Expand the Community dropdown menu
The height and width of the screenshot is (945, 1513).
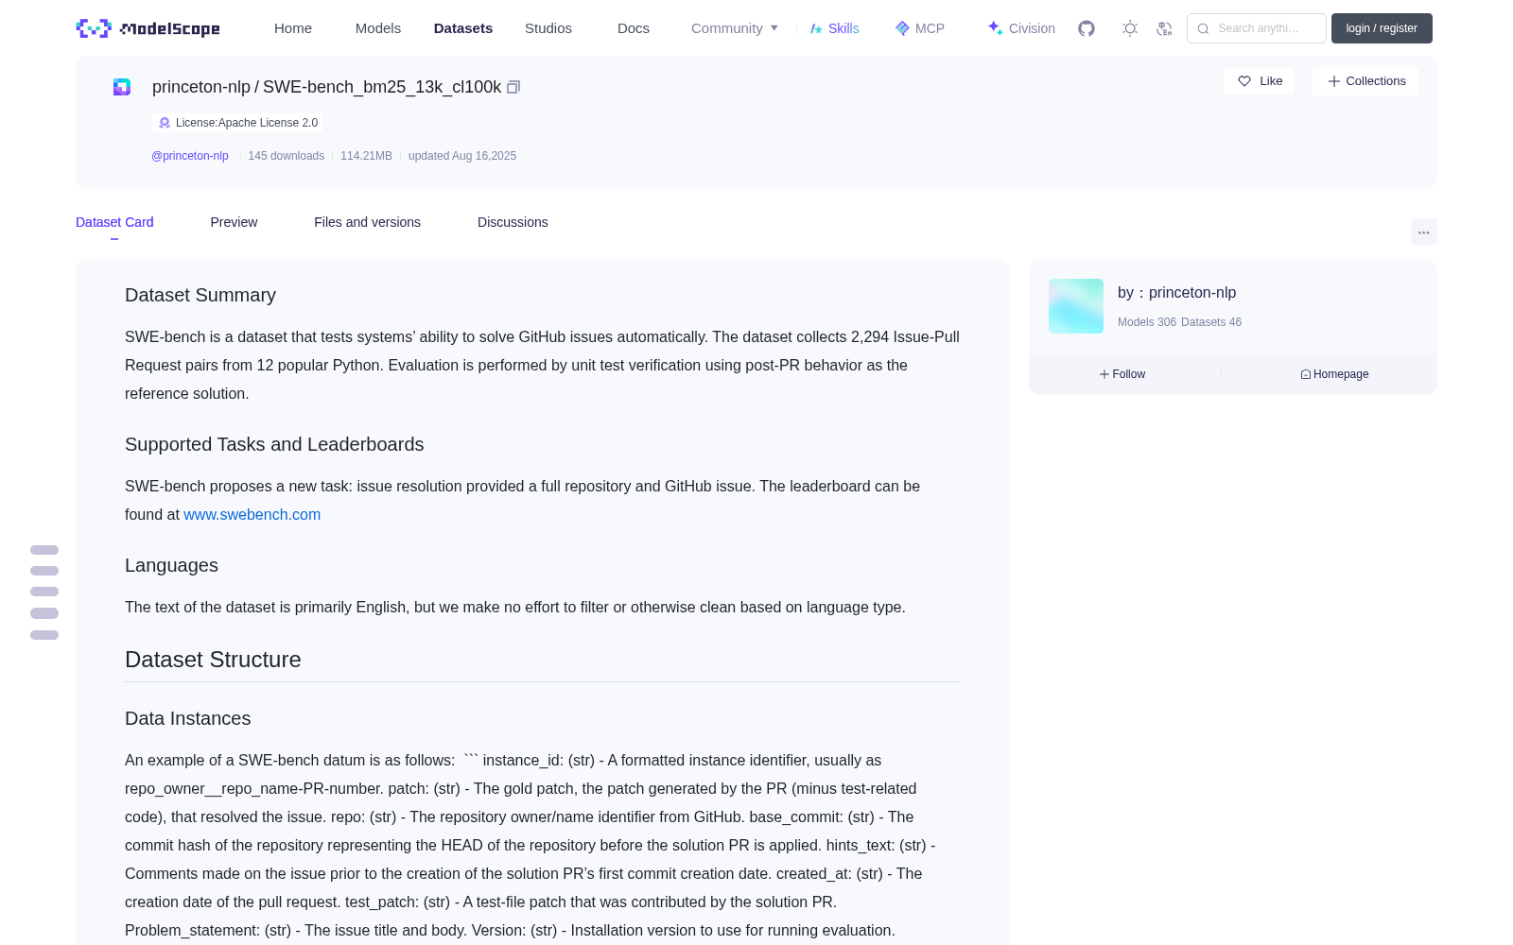[735, 28]
